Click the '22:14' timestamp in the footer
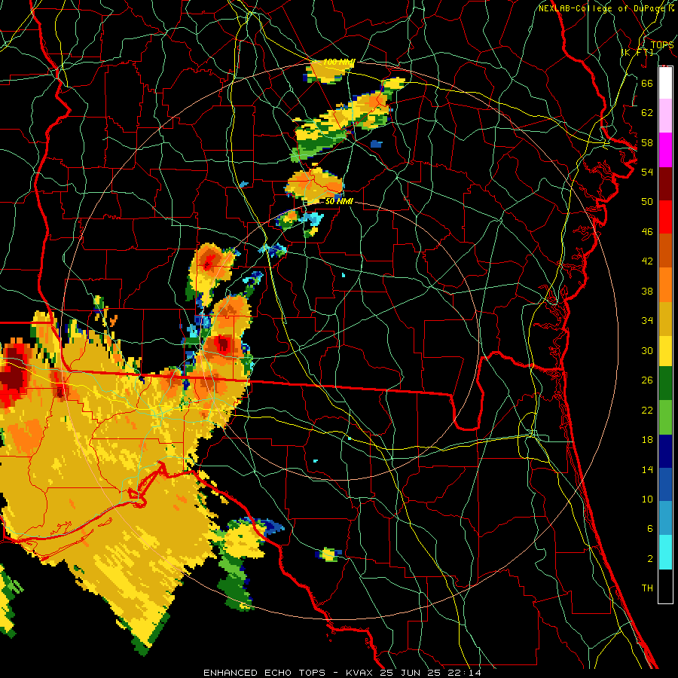Image resolution: width=678 pixels, height=678 pixels. coord(464,673)
